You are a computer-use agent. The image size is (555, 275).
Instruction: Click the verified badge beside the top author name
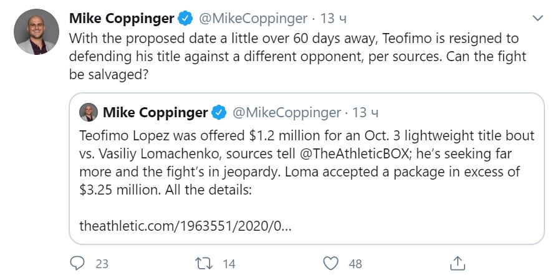186,19
